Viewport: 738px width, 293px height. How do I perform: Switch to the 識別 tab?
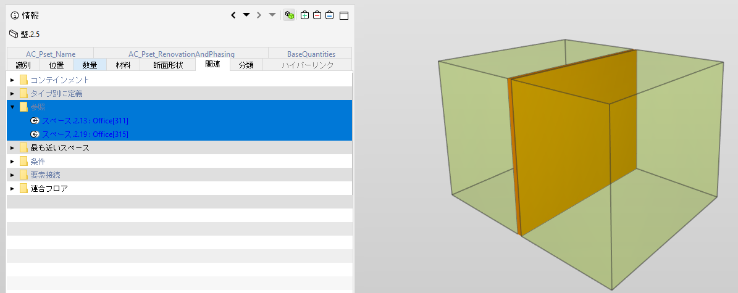(x=23, y=65)
